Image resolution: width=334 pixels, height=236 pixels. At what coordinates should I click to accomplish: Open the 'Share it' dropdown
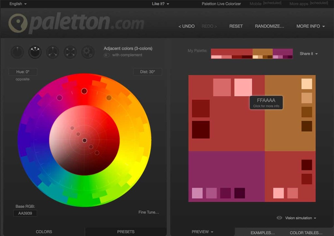coord(309,54)
